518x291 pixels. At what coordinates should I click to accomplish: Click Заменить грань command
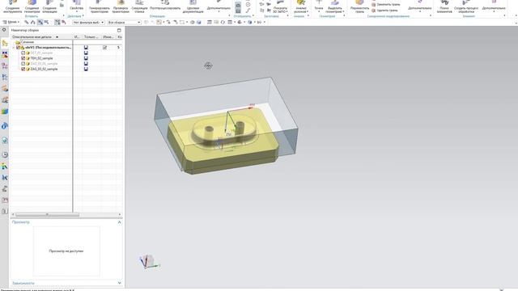pyautogui.click(x=385, y=5)
